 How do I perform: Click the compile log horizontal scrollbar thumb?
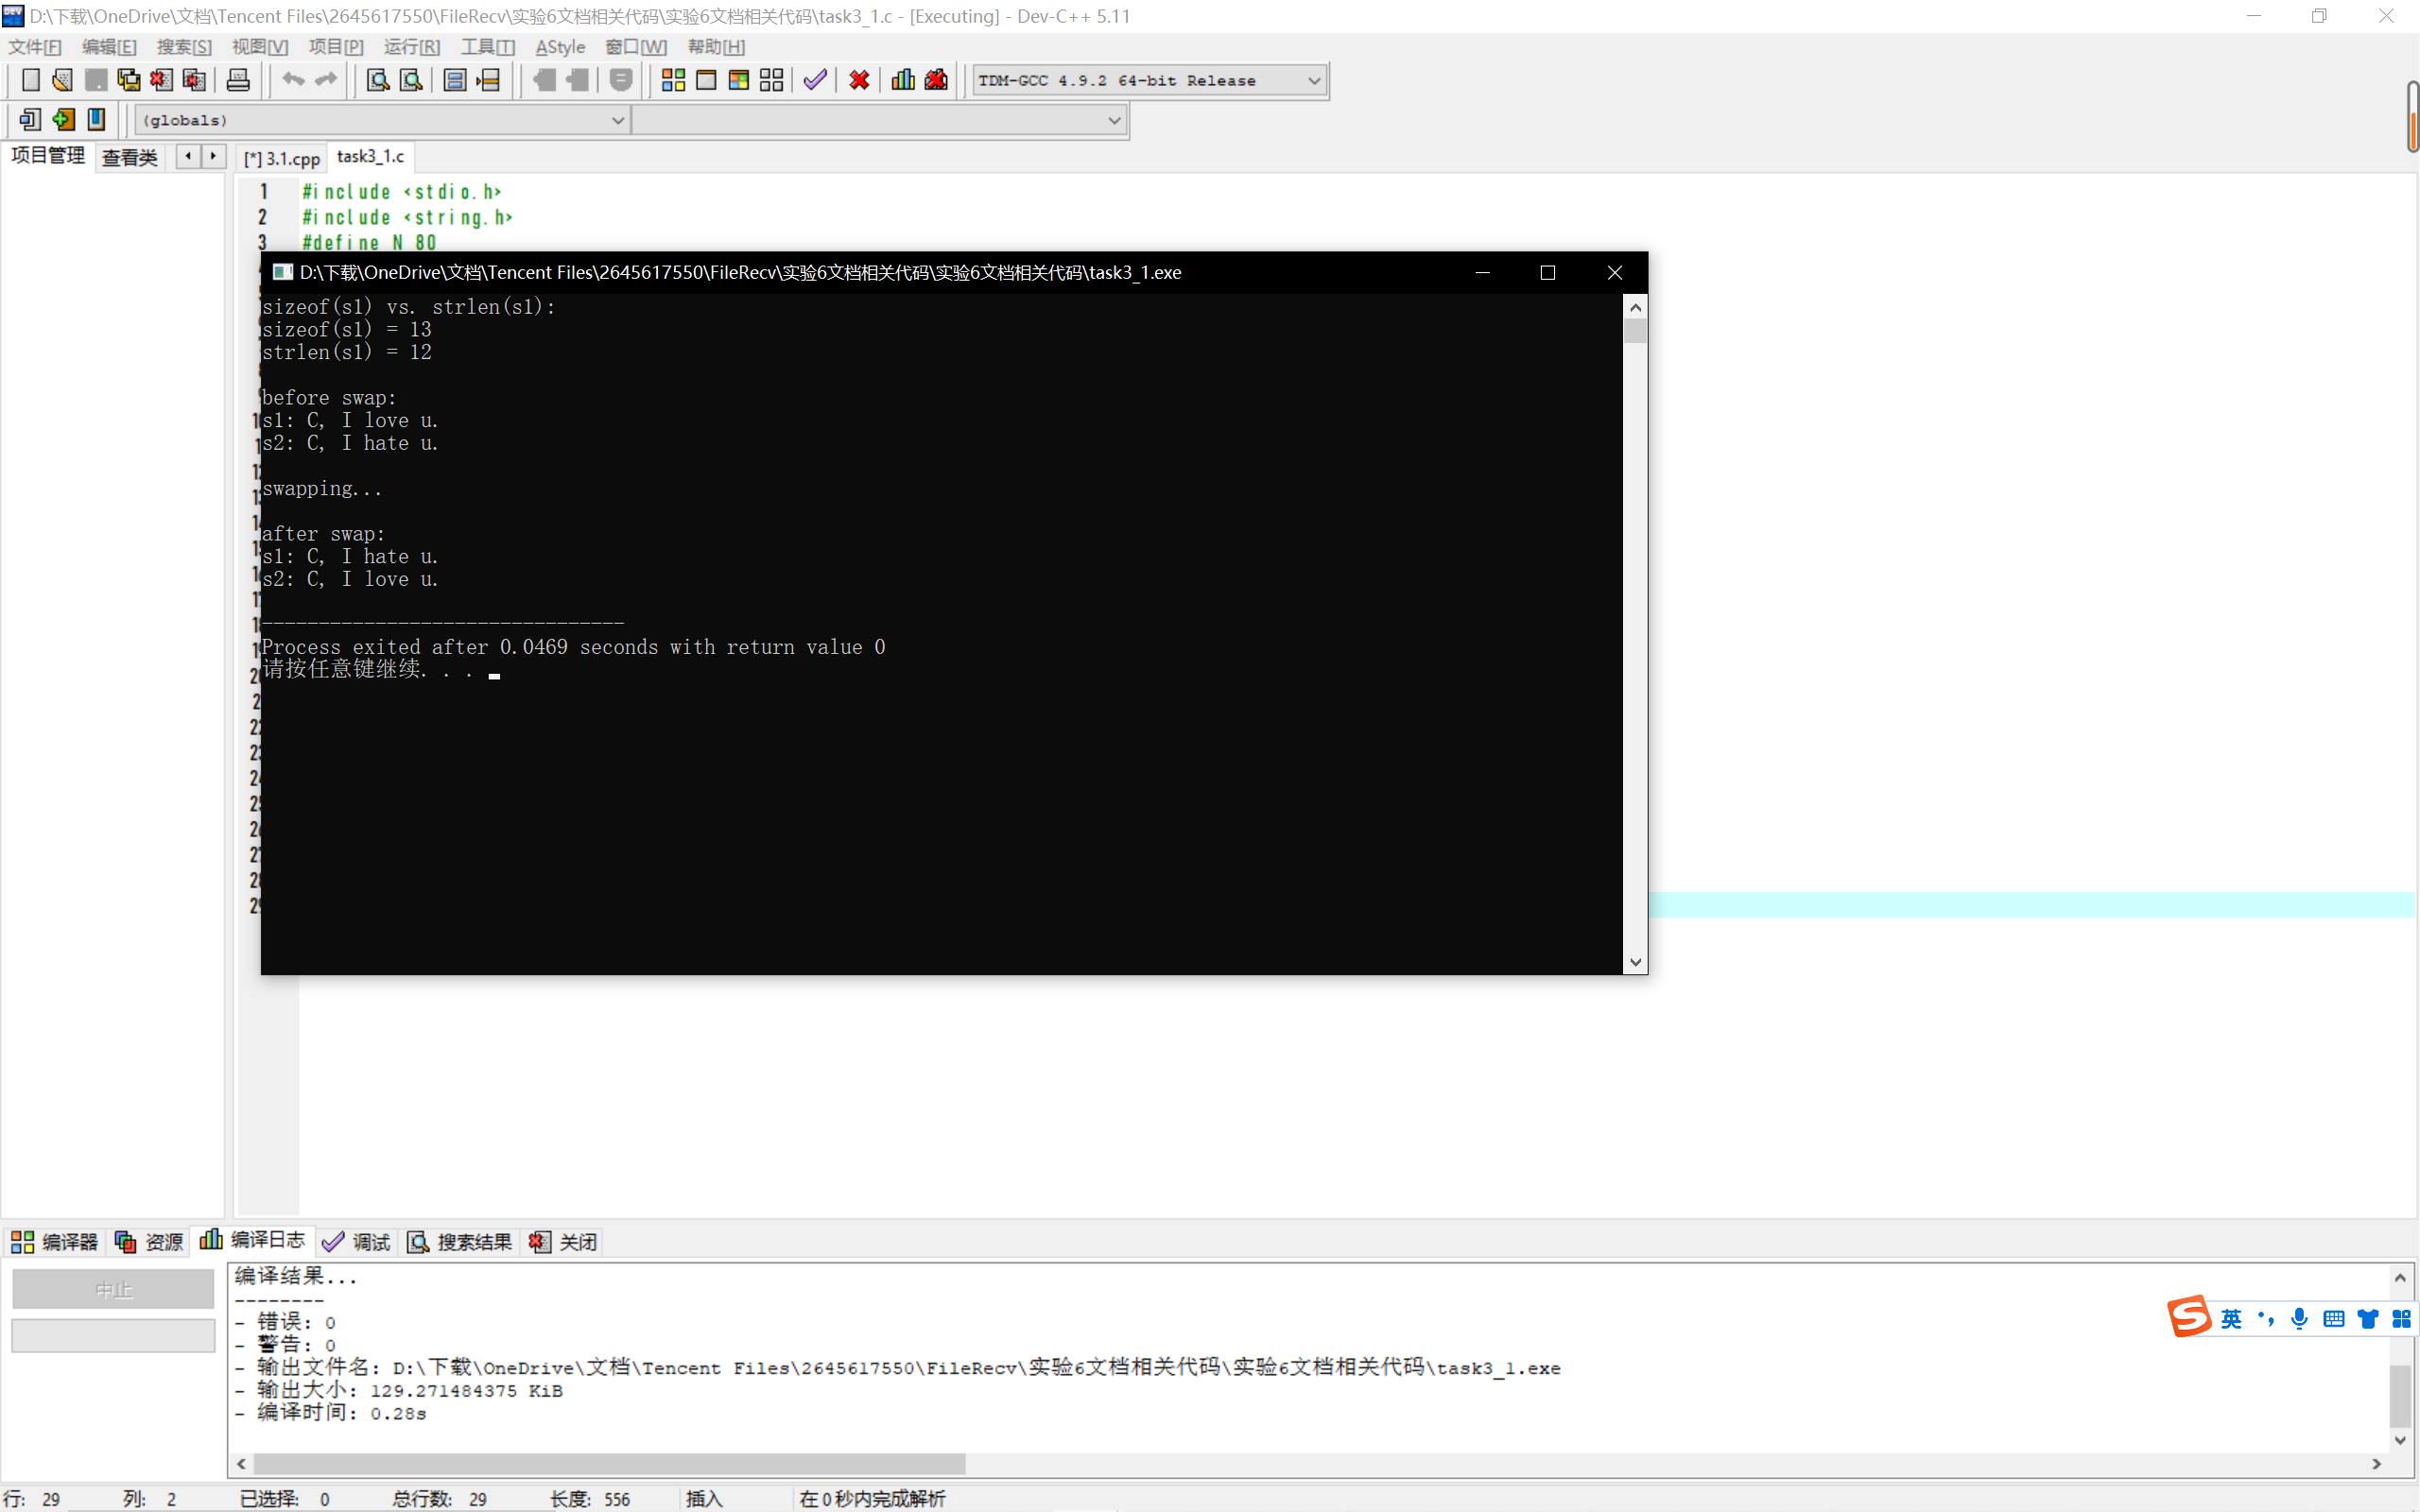(608, 1464)
